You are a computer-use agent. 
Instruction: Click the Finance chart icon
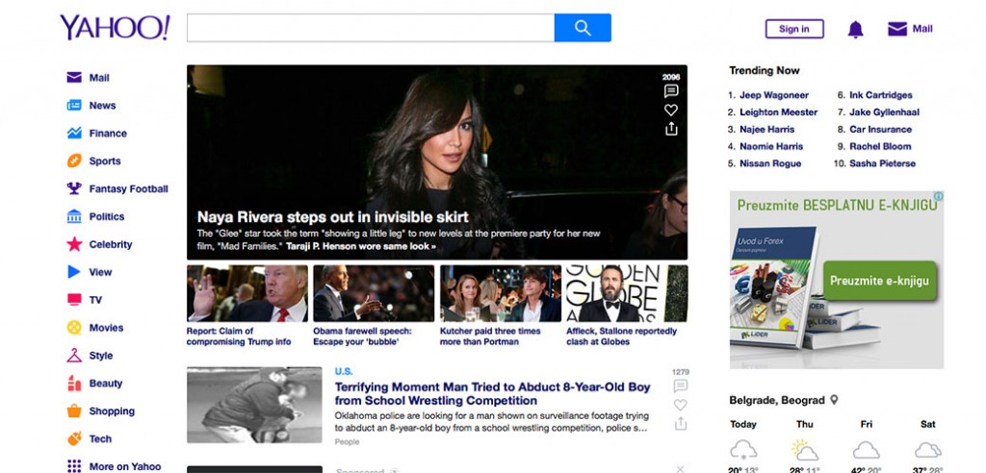[74, 133]
